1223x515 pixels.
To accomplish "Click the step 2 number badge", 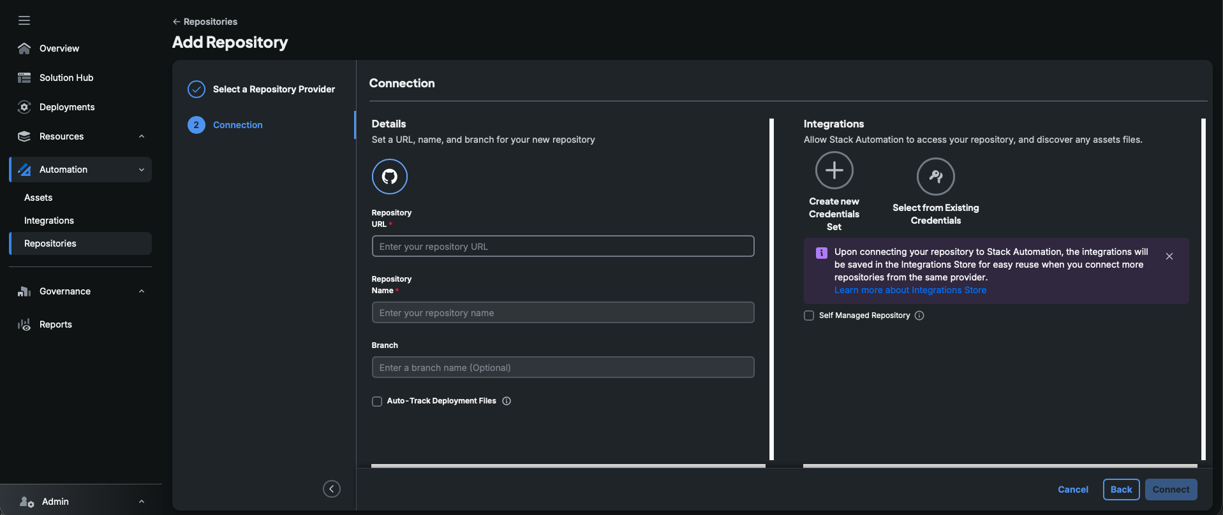I will 196,125.
